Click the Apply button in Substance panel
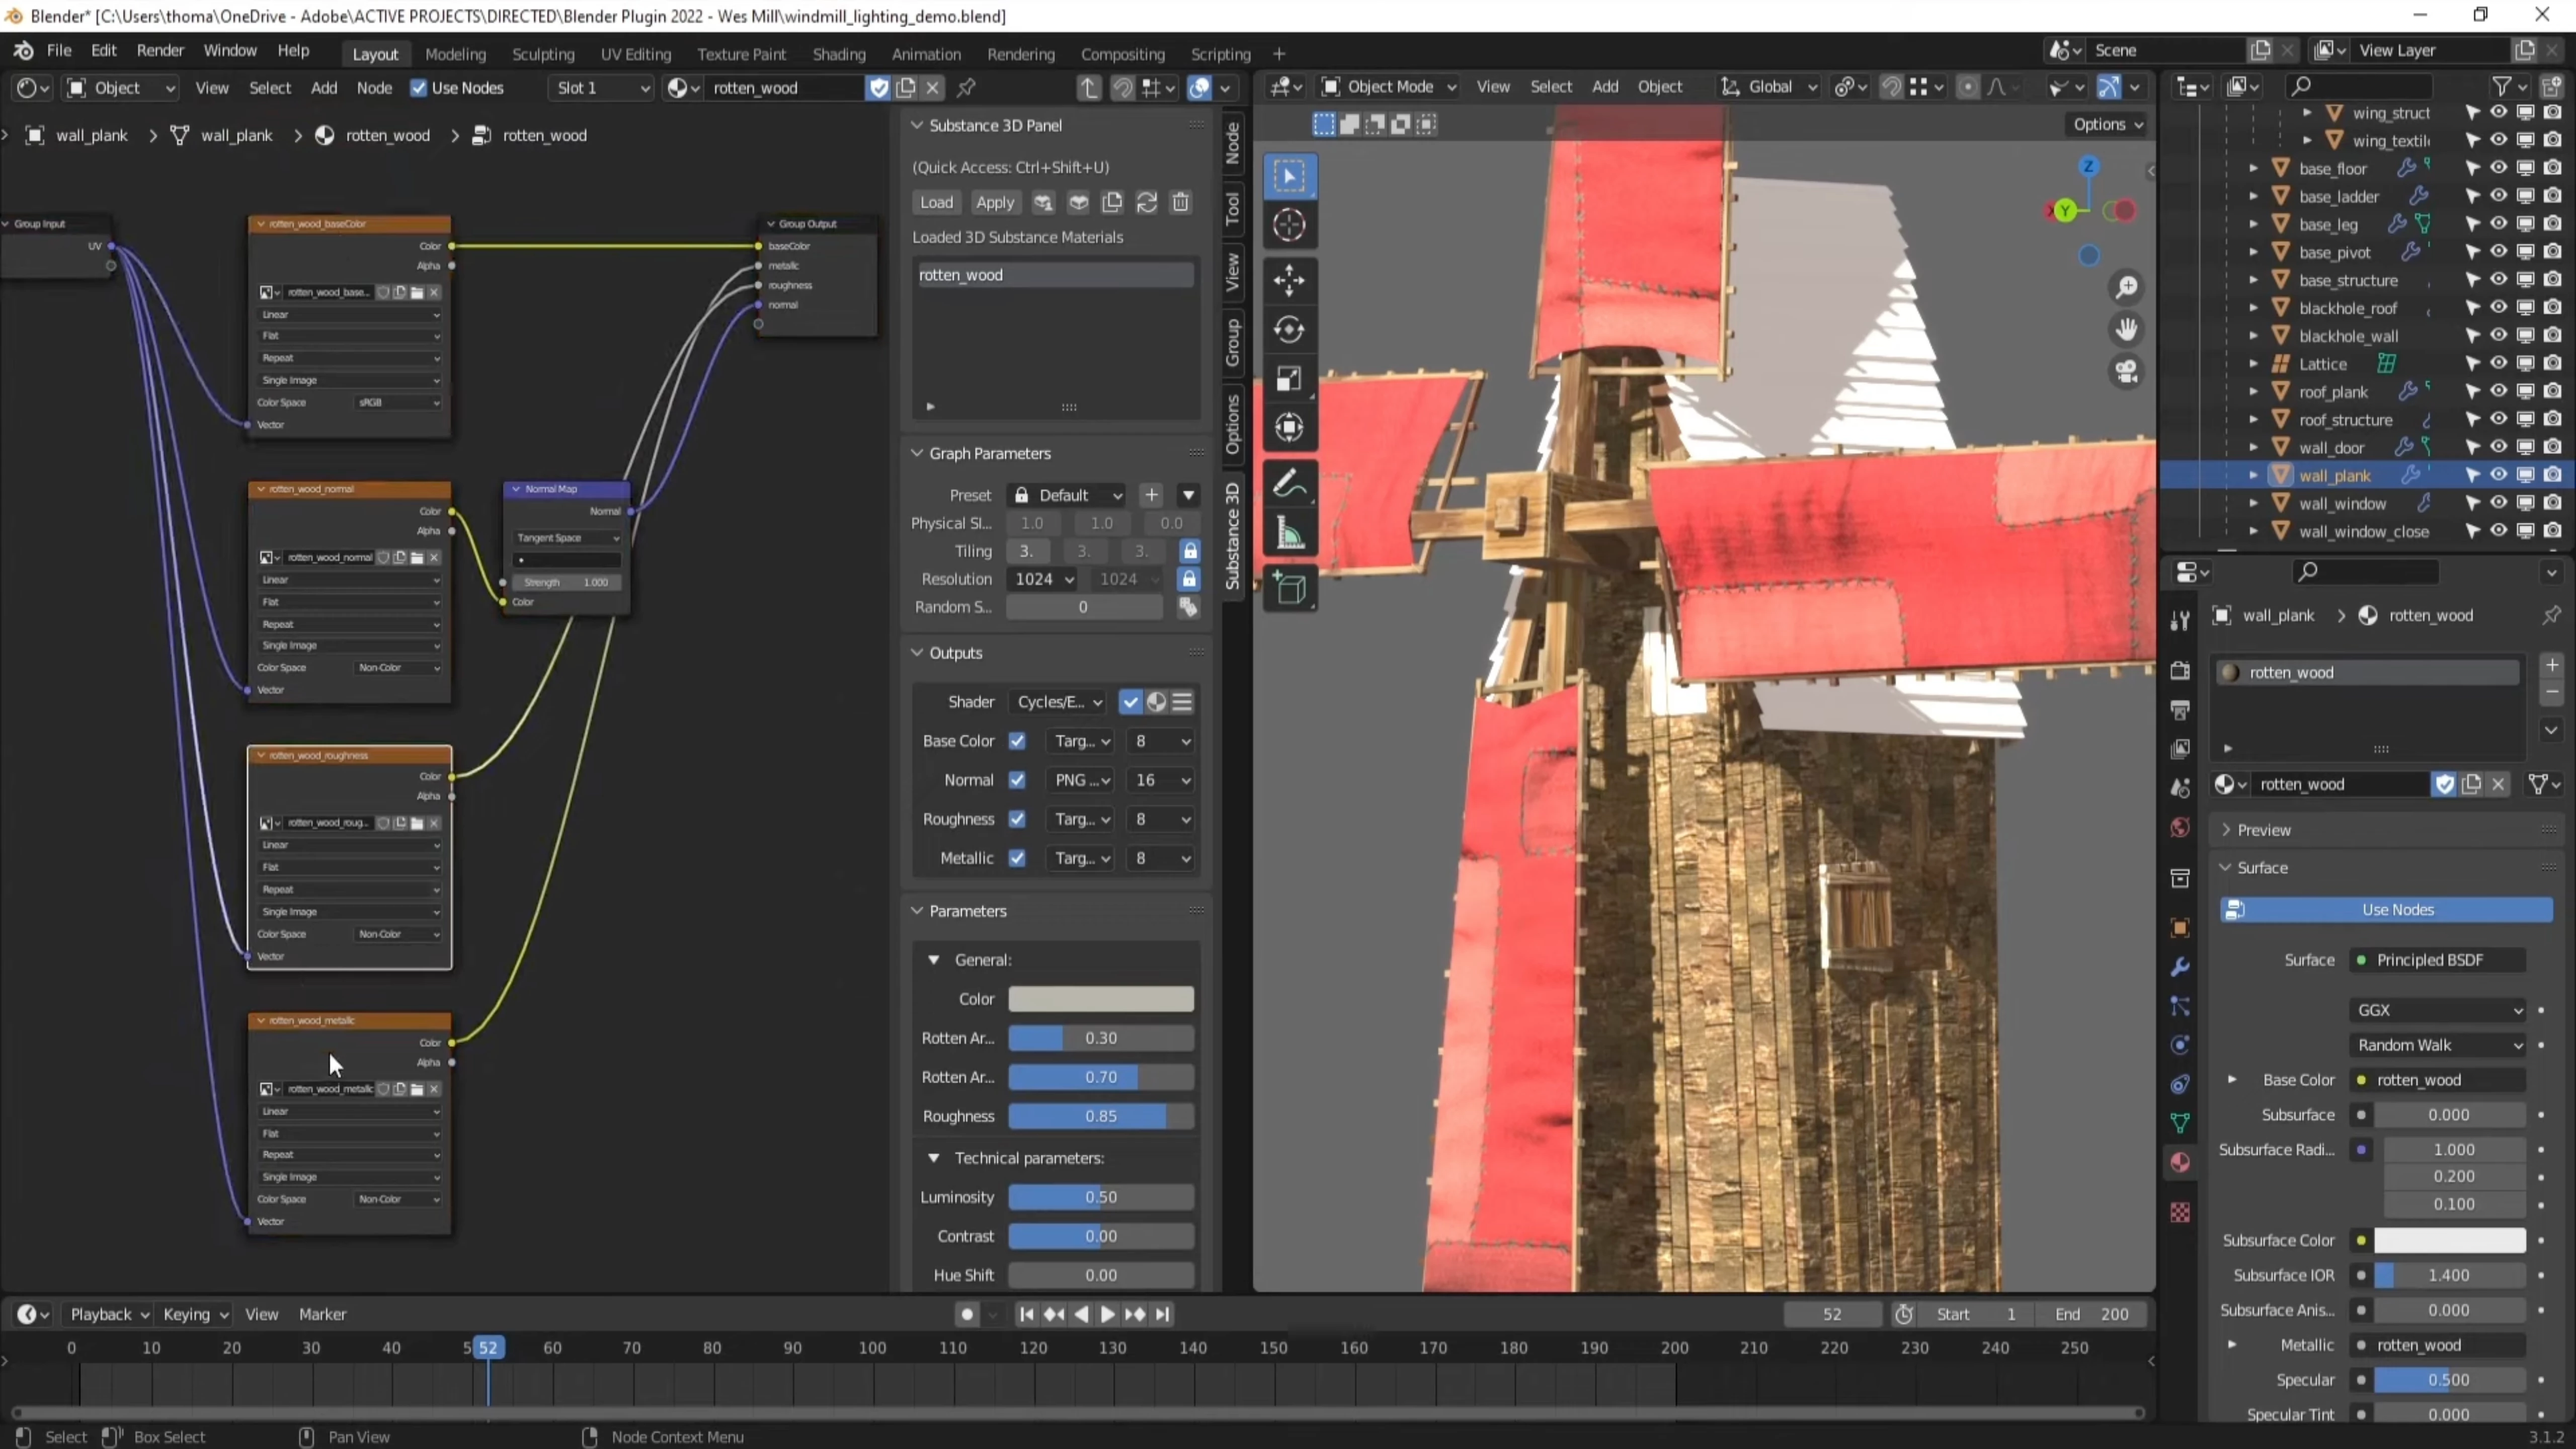The width and height of the screenshot is (2576, 1449). tap(994, 202)
